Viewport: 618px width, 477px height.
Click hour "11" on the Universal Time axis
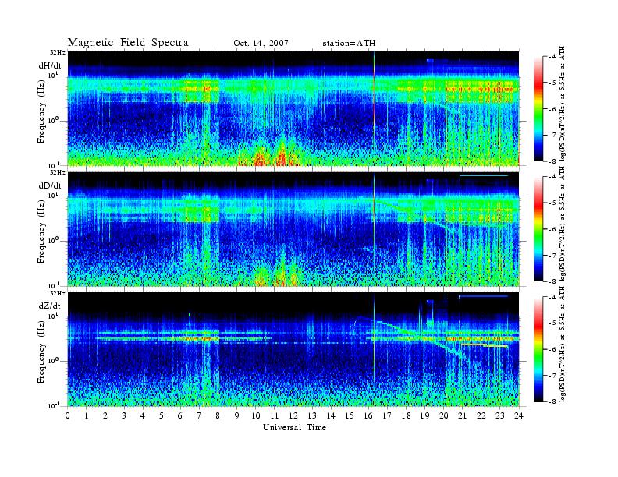point(275,415)
